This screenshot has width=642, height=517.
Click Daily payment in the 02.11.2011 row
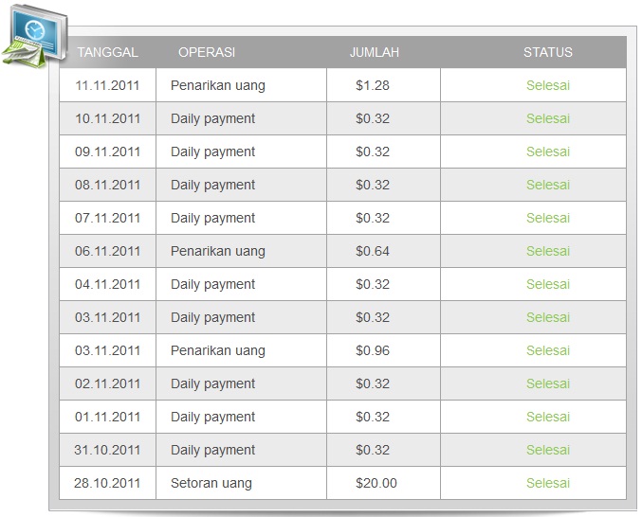(x=213, y=383)
